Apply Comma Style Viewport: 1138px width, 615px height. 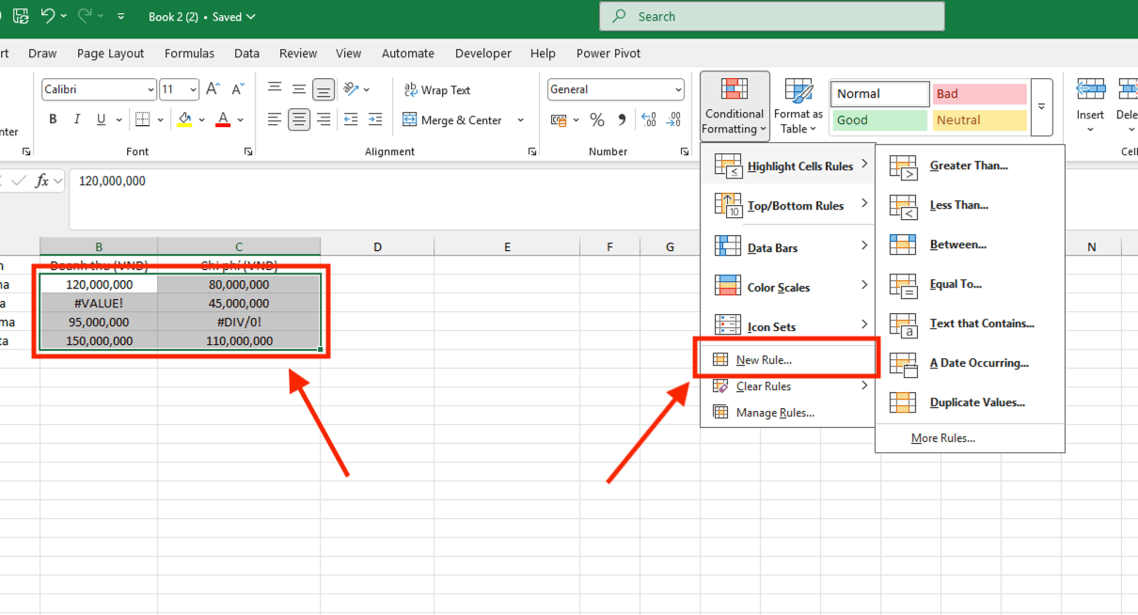coord(622,120)
